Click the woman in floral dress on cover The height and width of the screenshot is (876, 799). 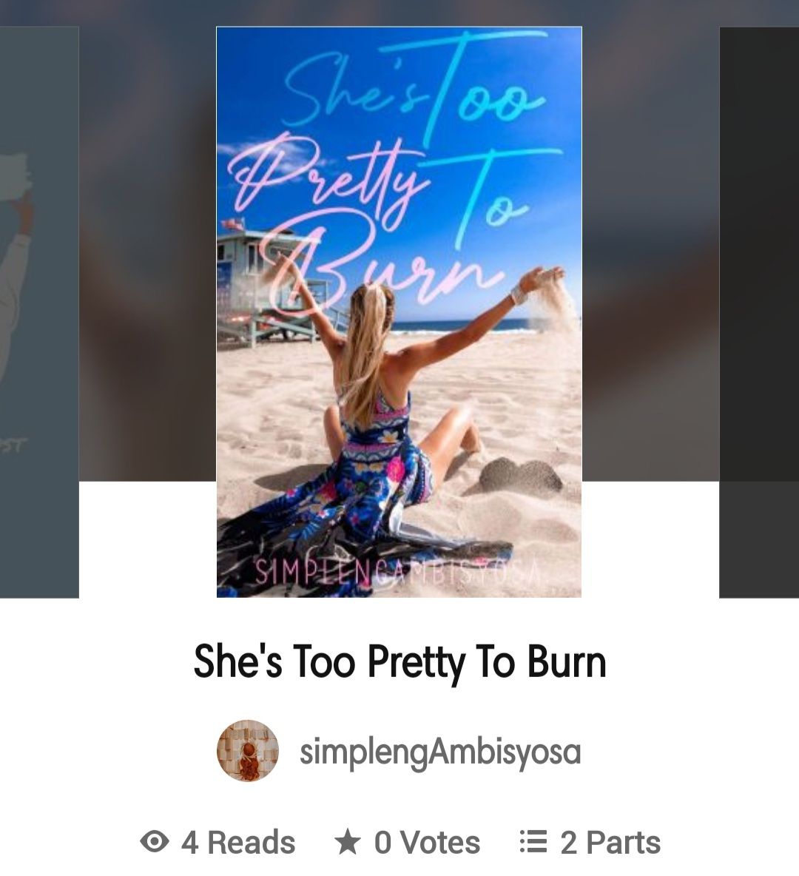[x=385, y=425]
